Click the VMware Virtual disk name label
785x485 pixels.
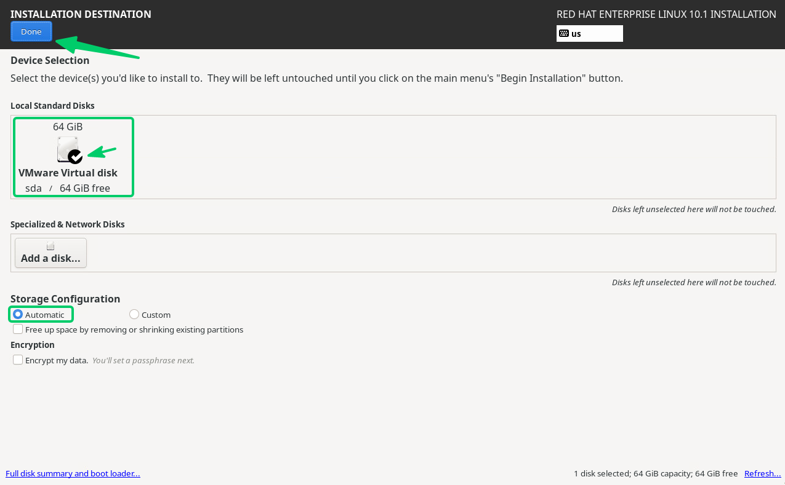(x=68, y=173)
